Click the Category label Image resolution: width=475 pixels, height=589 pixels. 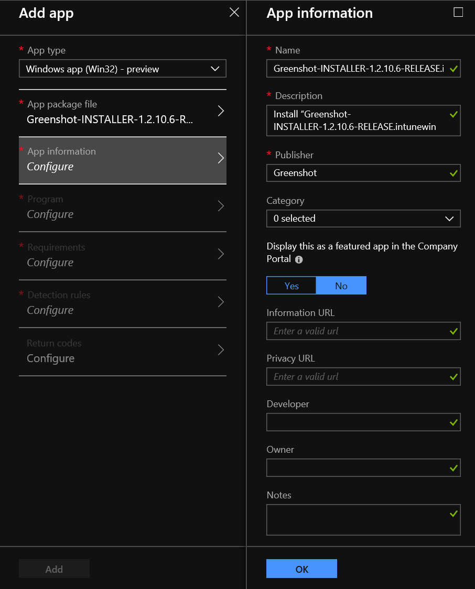[285, 201]
